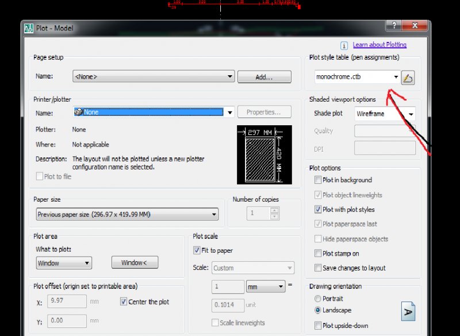
Task: Click the DPI field
Action: tap(385, 148)
